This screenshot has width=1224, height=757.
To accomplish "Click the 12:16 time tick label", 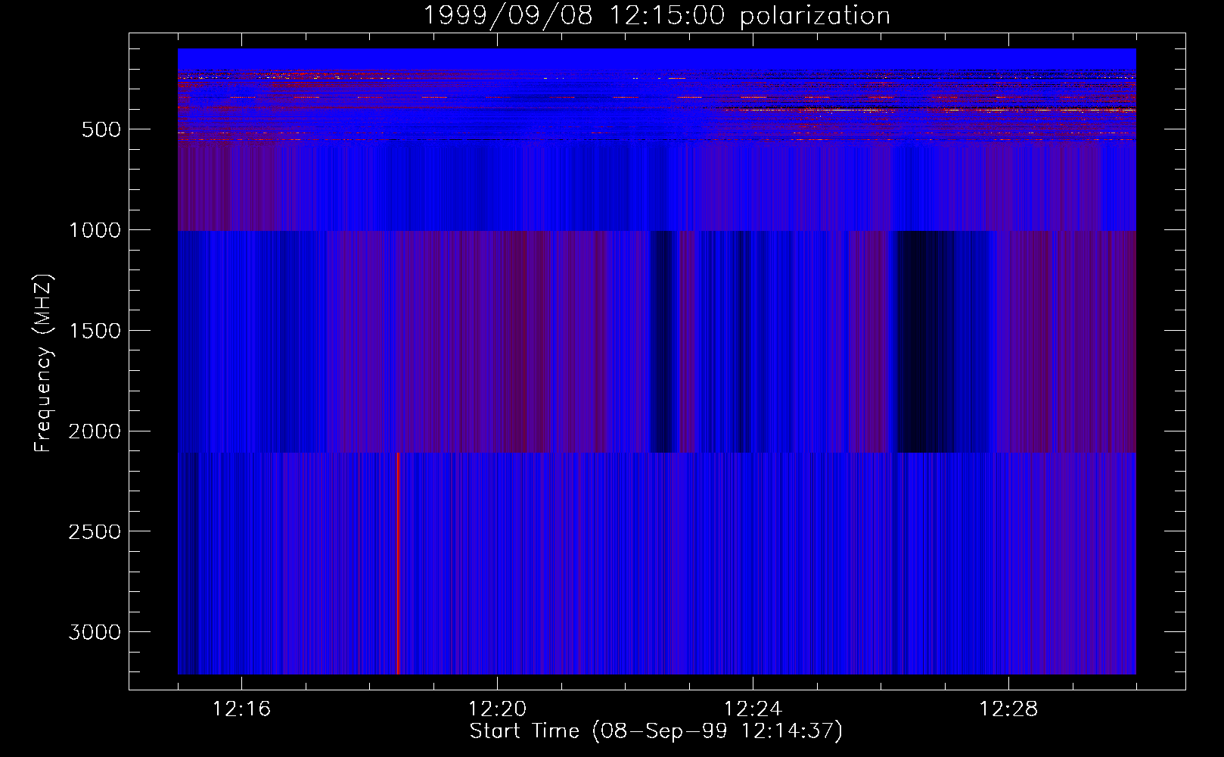I will coord(241,709).
